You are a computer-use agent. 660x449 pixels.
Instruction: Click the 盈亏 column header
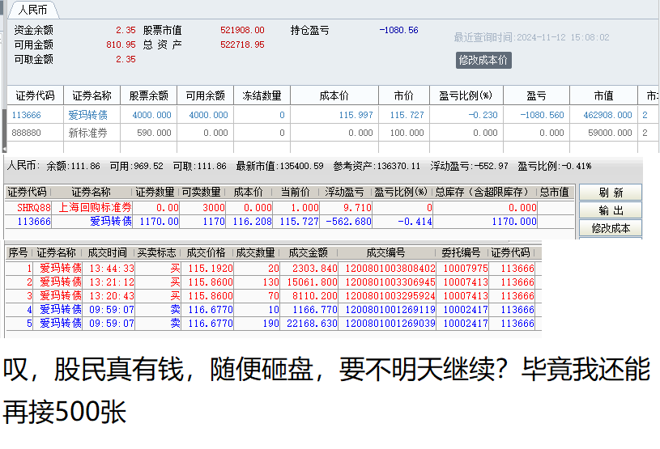[536, 95]
